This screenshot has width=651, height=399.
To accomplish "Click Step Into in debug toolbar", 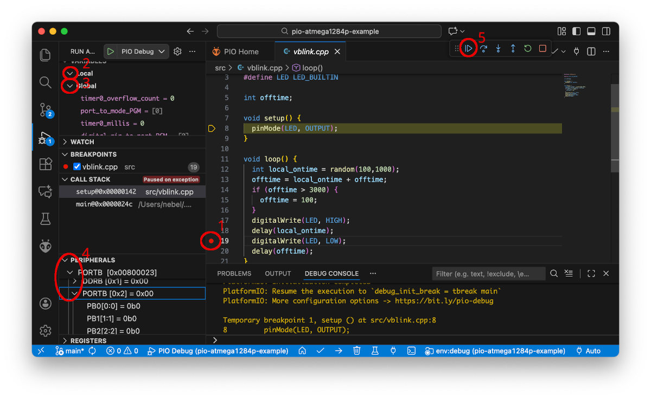I will point(499,49).
